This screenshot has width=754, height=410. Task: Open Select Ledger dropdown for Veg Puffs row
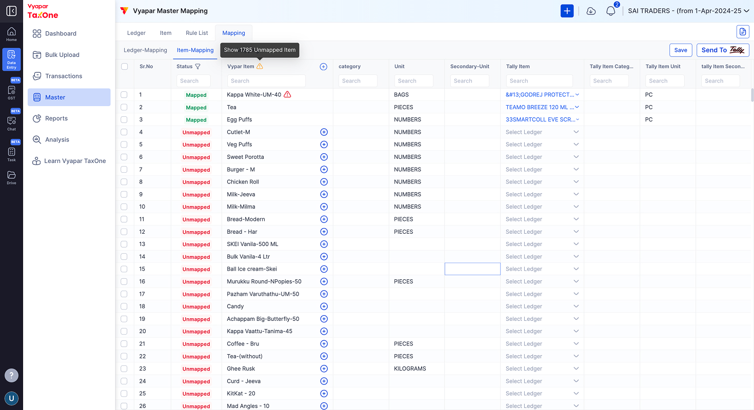pyautogui.click(x=542, y=145)
